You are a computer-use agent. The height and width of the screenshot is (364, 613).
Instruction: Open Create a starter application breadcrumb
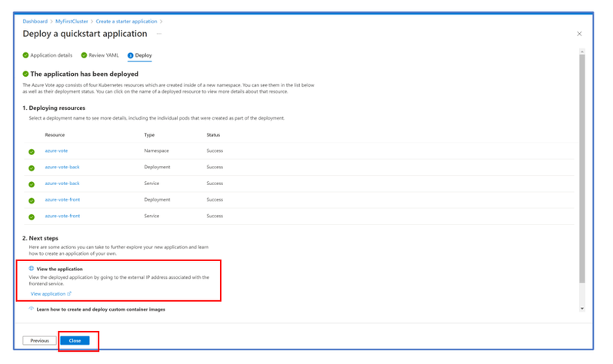(x=126, y=22)
